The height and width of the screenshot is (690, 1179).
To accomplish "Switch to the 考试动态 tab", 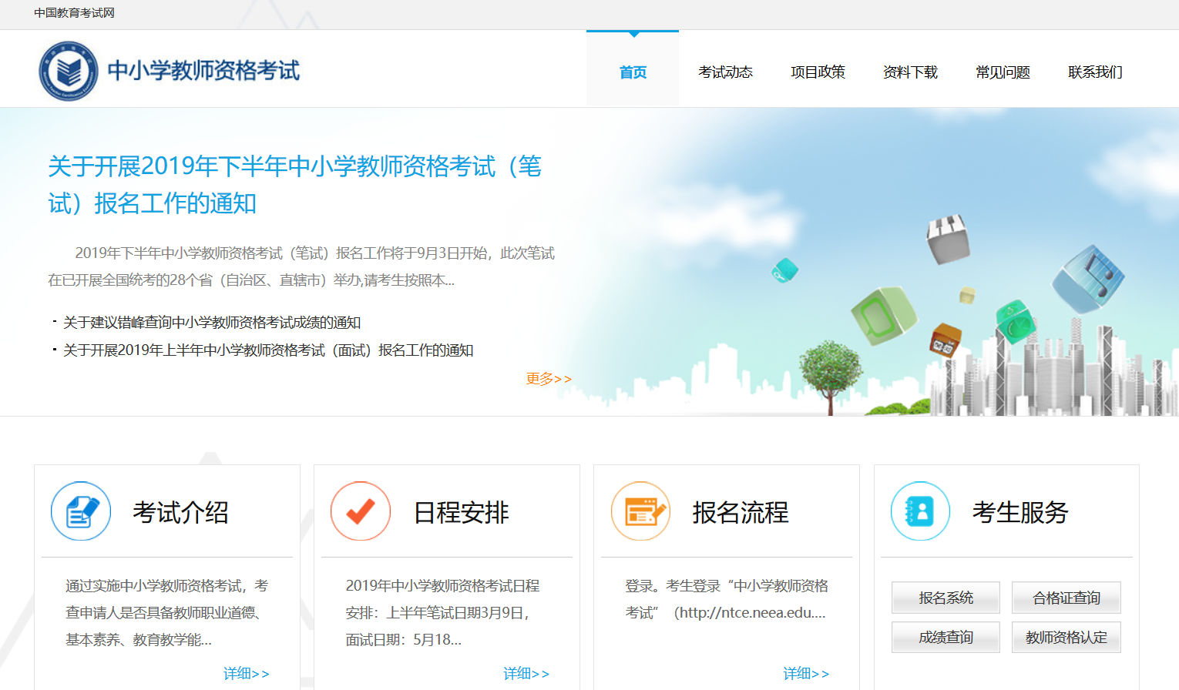I will pyautogui.click(x=725, y=72).
